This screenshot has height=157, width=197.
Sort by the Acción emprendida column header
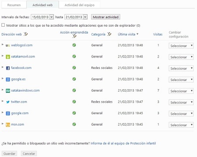click(x=74, y=32)
